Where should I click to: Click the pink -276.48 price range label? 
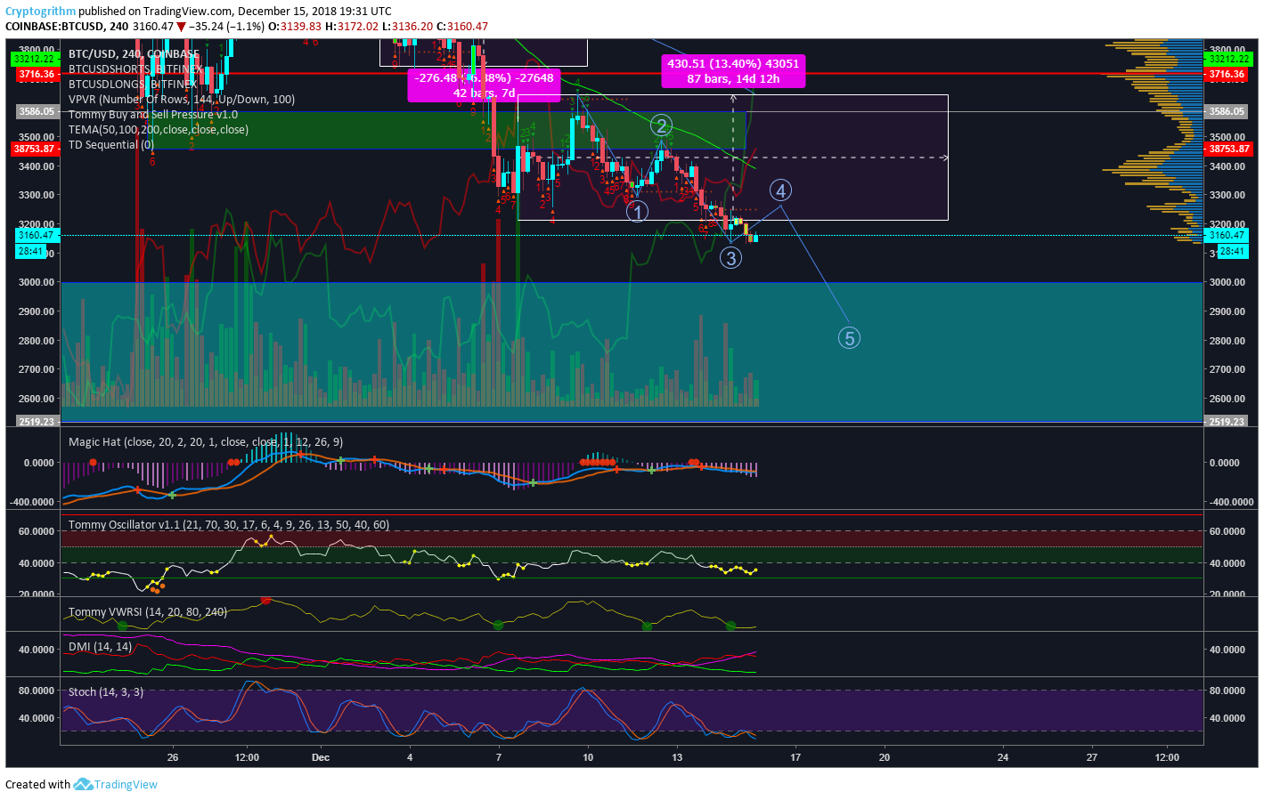point(484,85)
